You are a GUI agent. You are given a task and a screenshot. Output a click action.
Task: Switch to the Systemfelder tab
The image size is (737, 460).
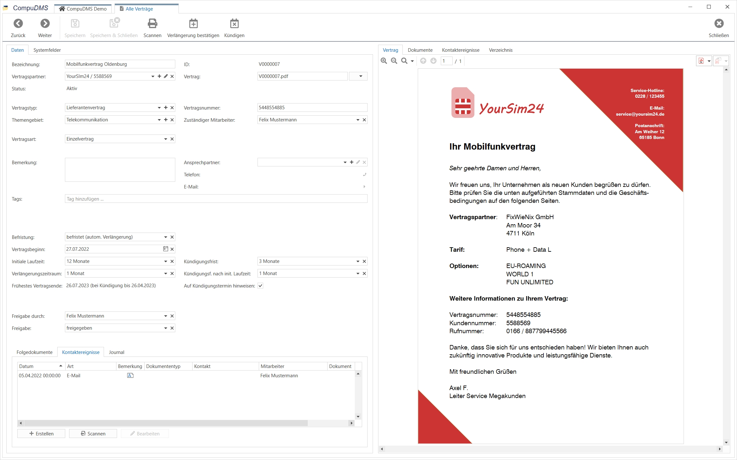coord(47,50)
